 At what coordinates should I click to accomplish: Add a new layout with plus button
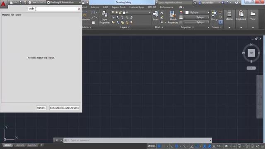click(x=41, y=145)
